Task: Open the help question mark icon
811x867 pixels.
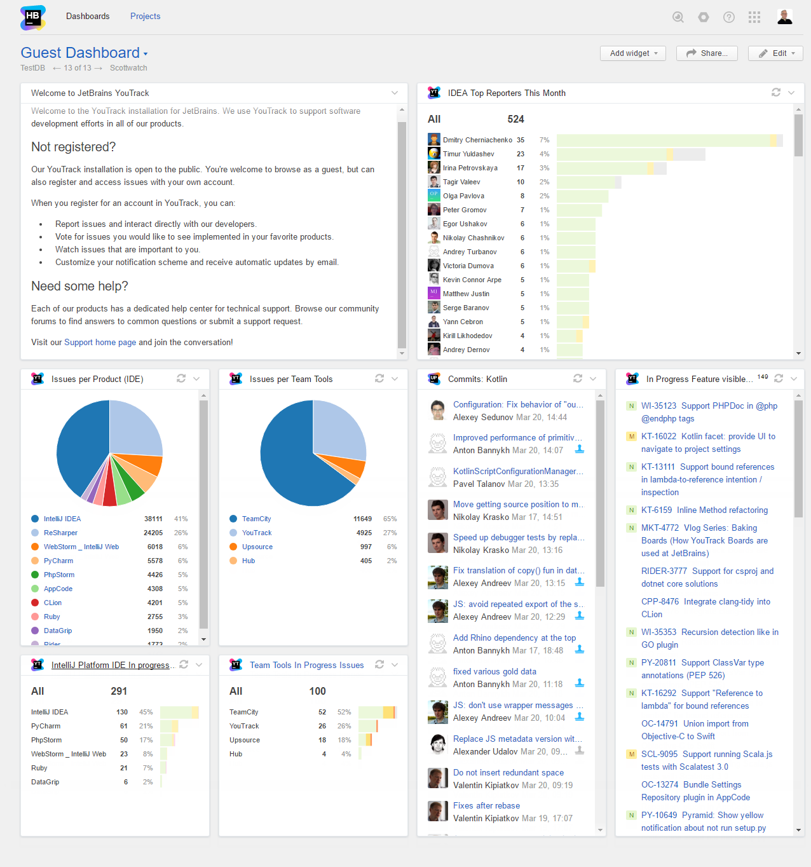Action: [x=729, y=17]
